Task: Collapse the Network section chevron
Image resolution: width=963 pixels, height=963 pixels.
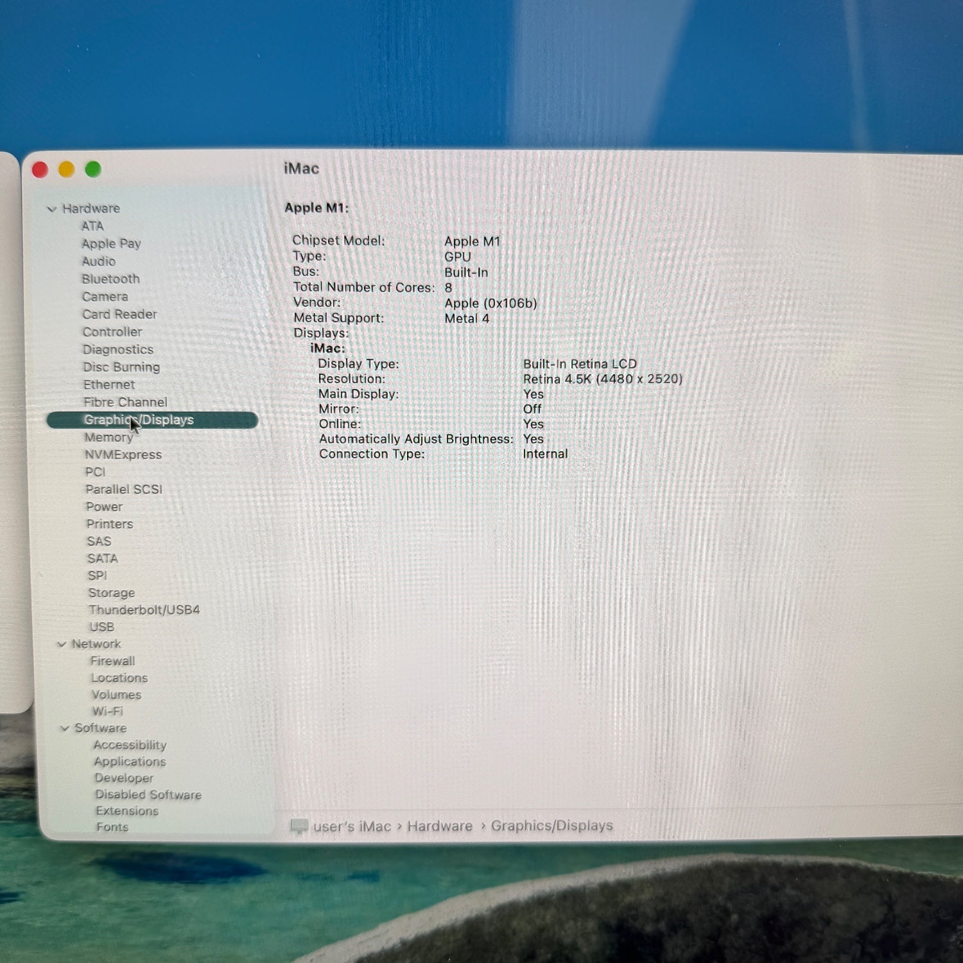Action: coord(62,644)
